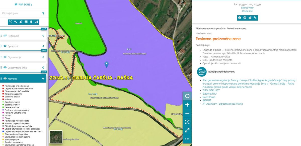
Task: Open the TIPOLOŠKI LIST link
Action: (x=211, y=90)
